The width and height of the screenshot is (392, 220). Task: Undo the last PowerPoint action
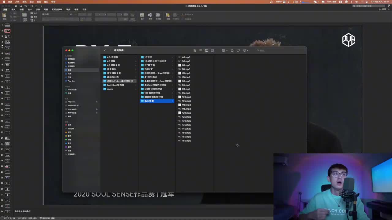coord(26,6)
